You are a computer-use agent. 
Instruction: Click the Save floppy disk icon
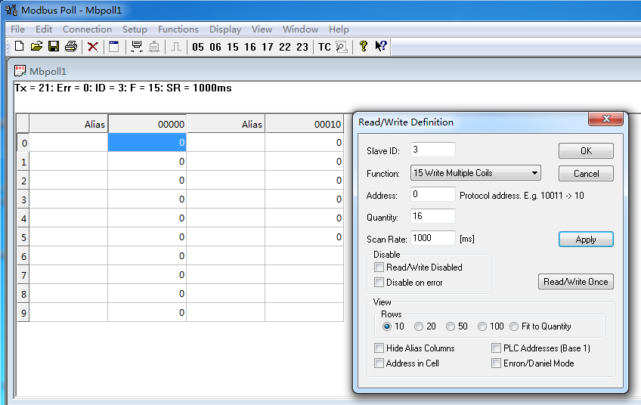pyautogui.click(x=54, y=47)
